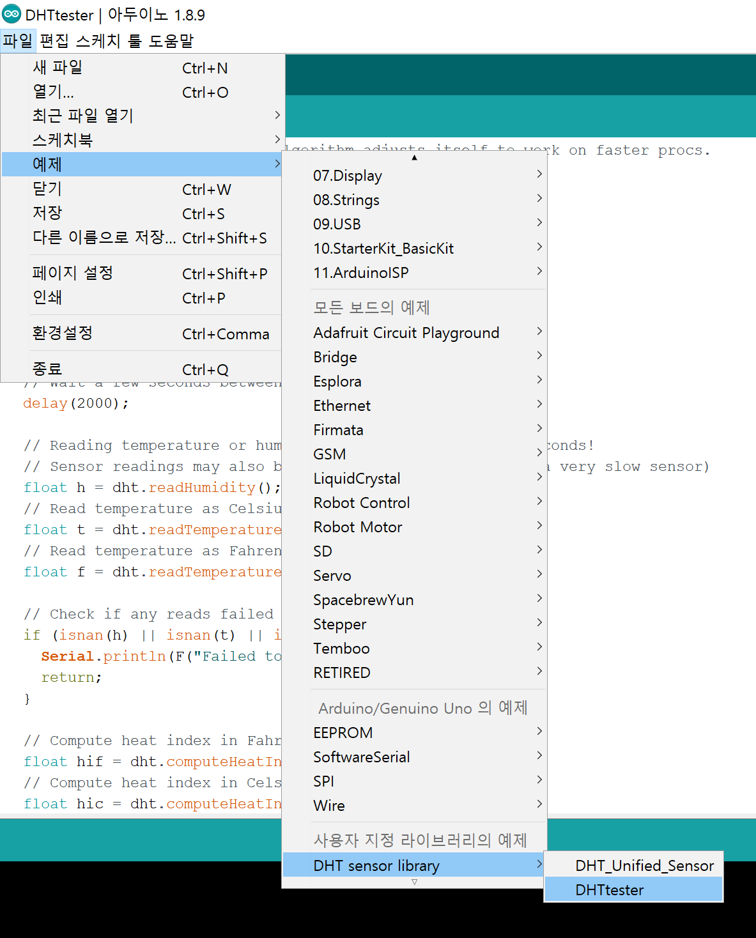Screen dimensions: 756x938
Task: Open Robot Motor examples submenu
Action: 414,527
